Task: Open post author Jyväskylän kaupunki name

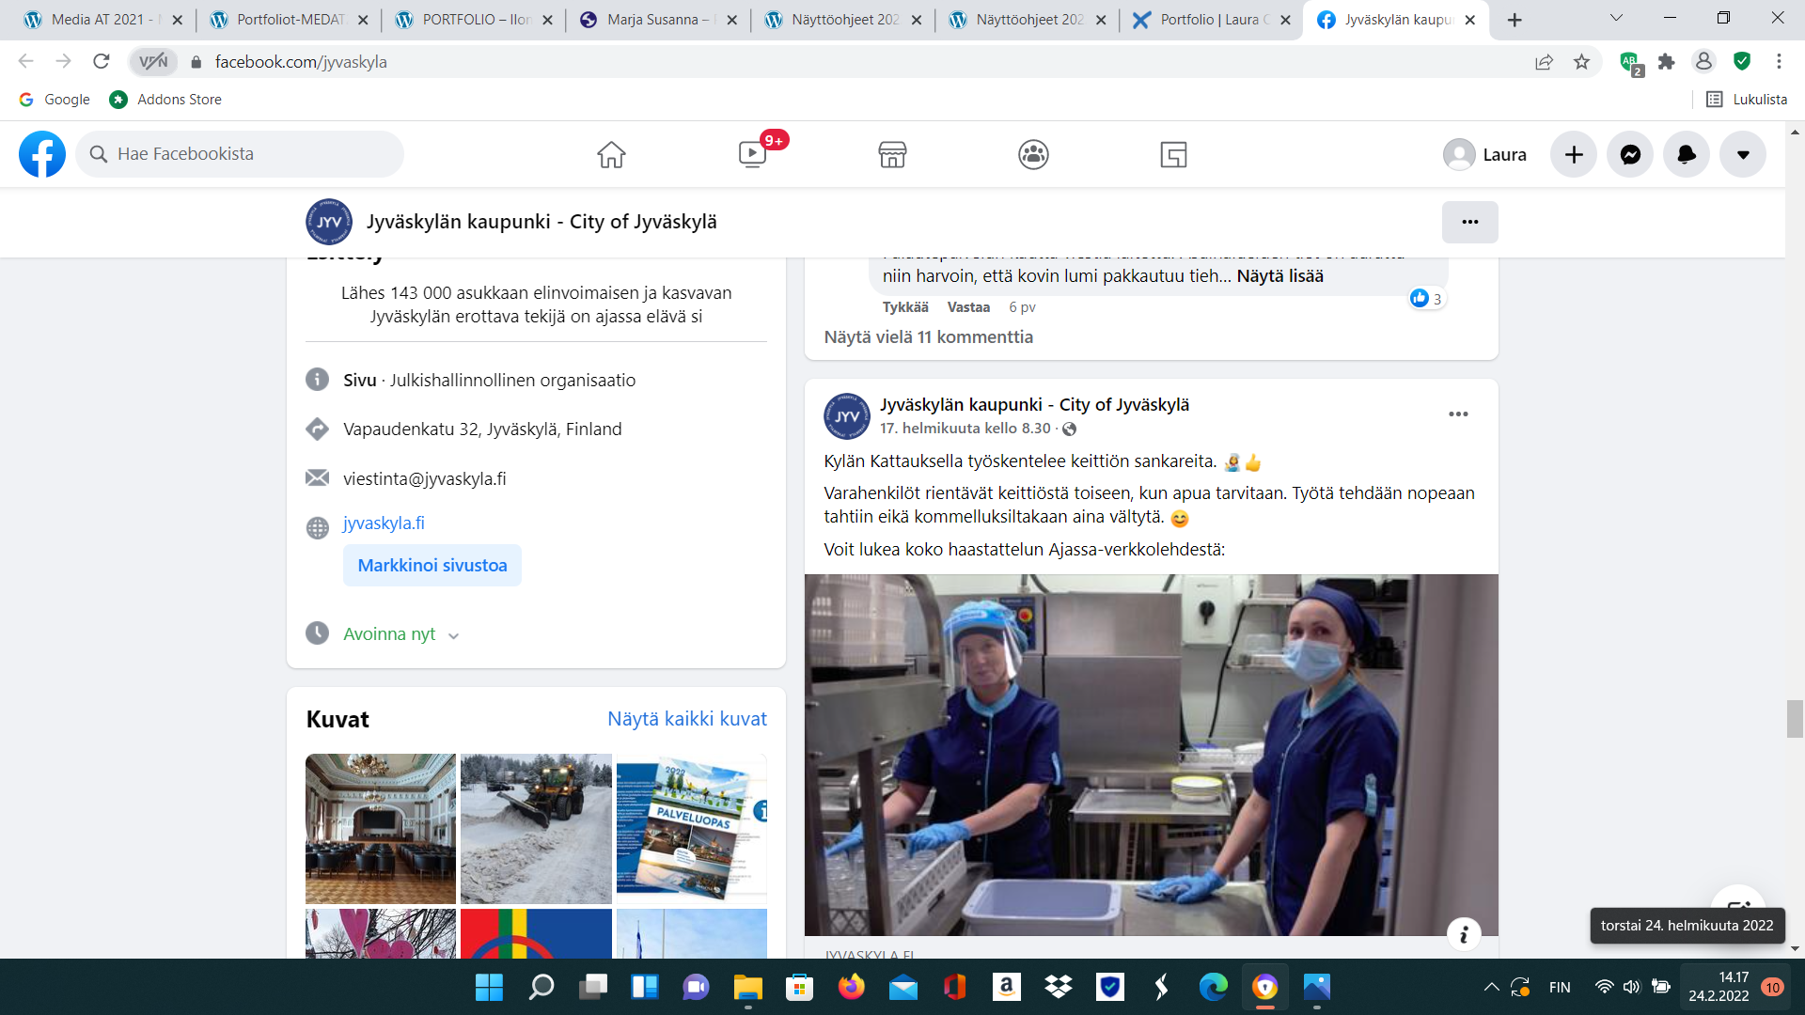Action: click(1034, 405)
